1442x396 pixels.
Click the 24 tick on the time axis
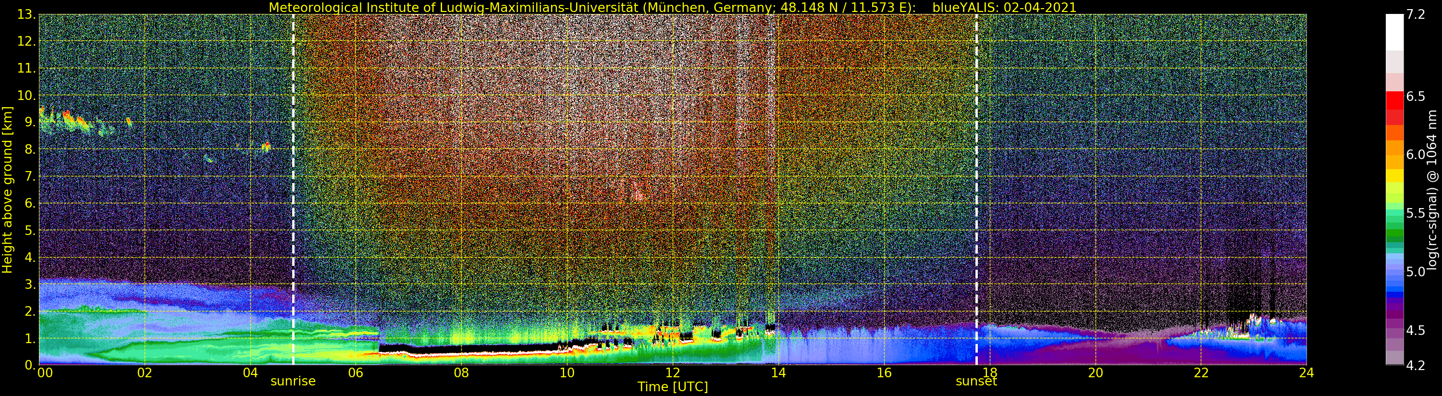(1306, 372)
